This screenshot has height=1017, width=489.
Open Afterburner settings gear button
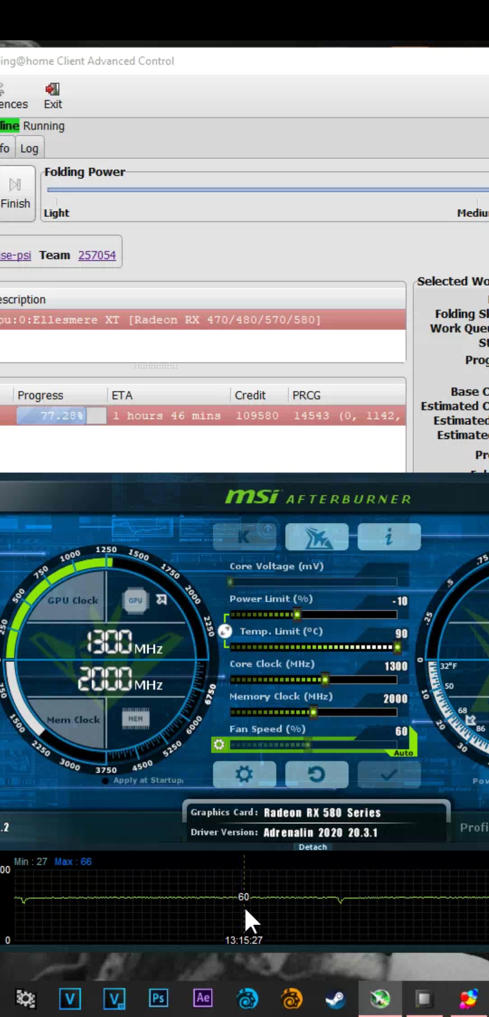click(x=244, y=774)
